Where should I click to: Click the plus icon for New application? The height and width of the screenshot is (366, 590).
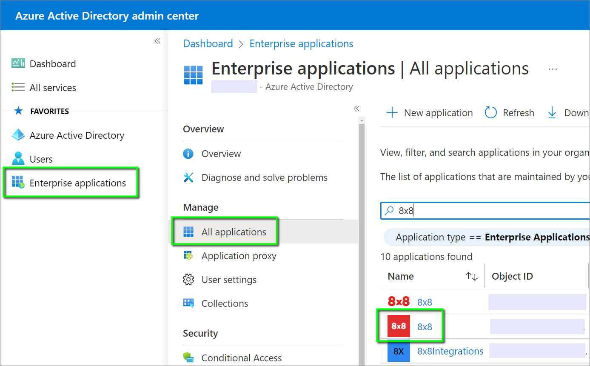tap(392, 113)
